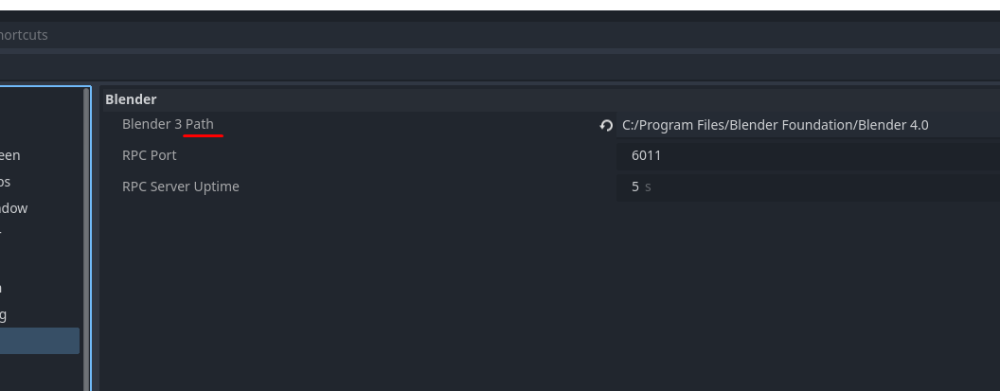The width and height of the screenshot is (1000, 391).
Task: Click the RPC Port property label
Action: (150, 155)
